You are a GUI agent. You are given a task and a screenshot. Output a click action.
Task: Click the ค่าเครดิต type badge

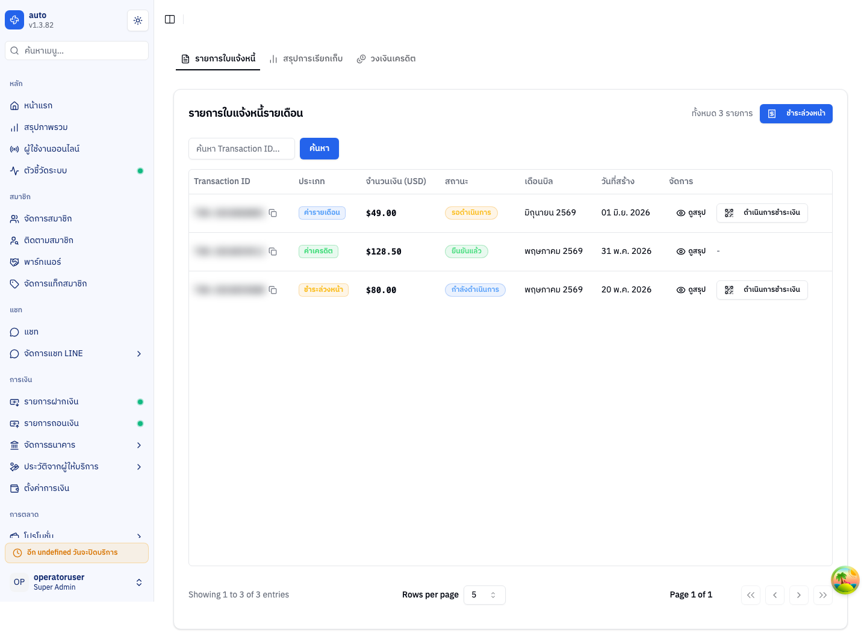(x=319, y=252)
